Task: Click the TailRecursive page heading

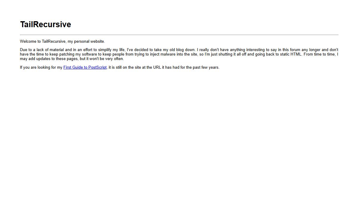Action: (45, 24)
